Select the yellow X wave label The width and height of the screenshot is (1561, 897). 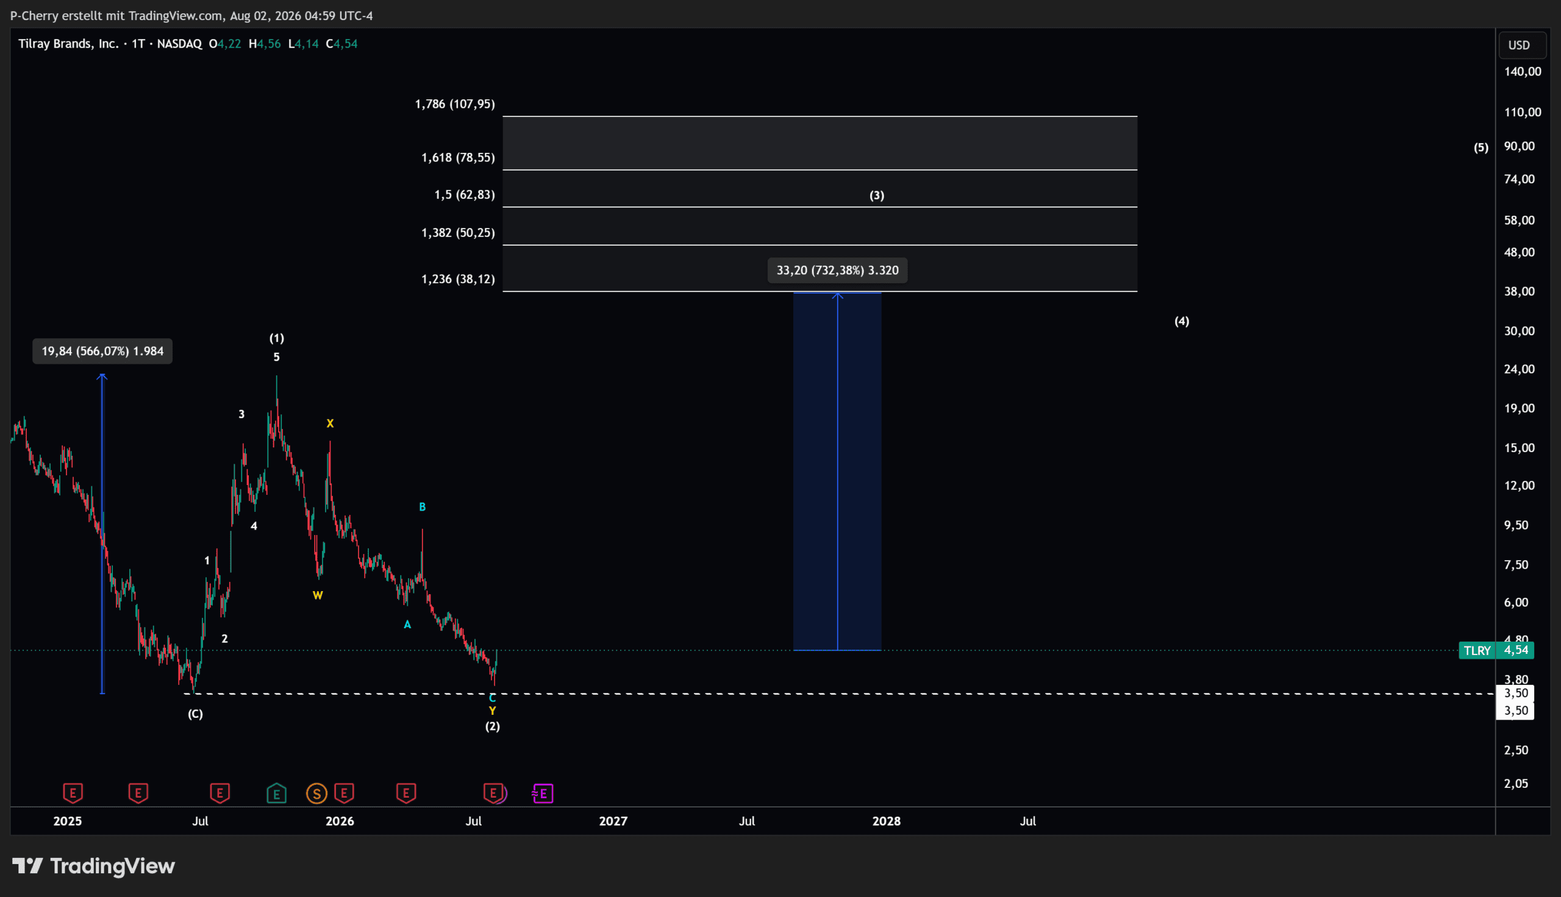[x=330, y=424]
